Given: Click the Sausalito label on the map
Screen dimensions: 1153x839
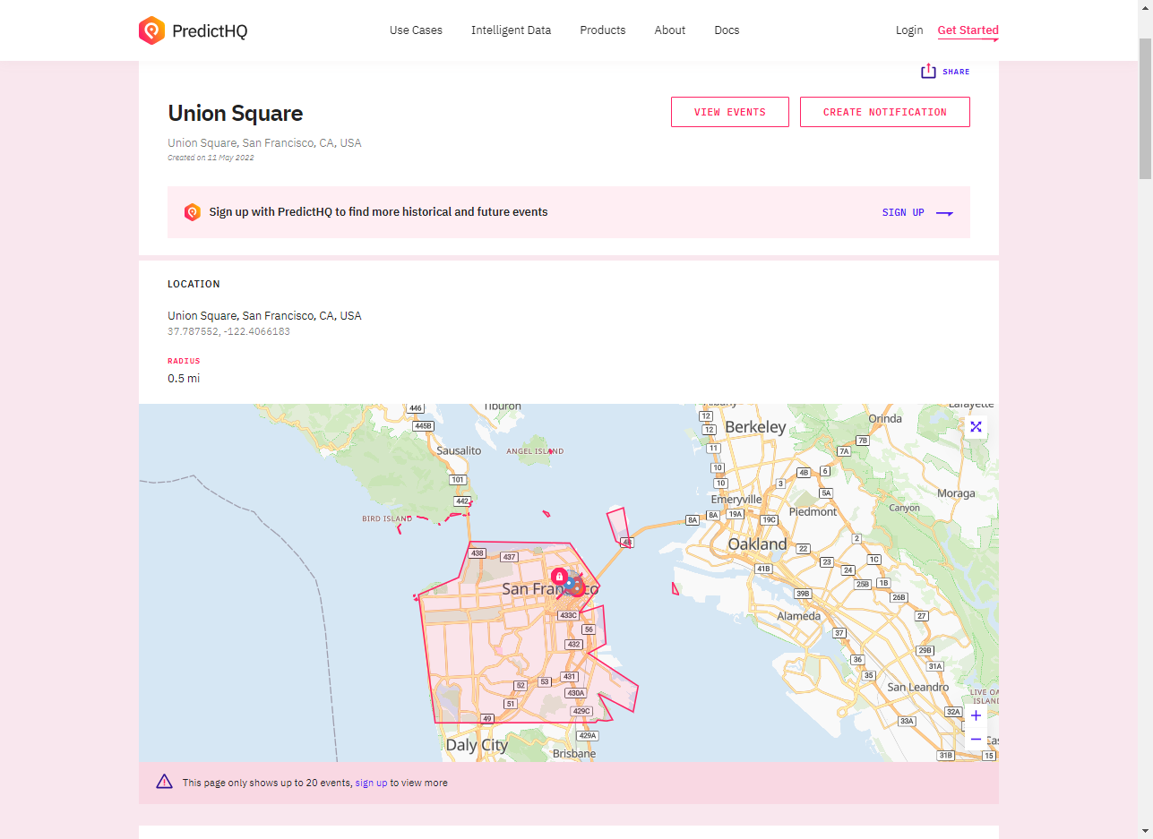Looking at the screenshot, I should tap(459, 451).
